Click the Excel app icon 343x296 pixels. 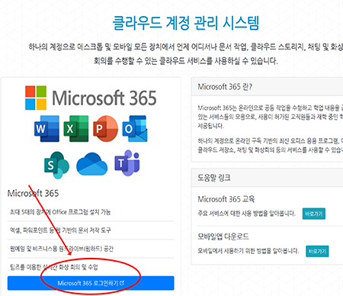click(x=76, y=129)
